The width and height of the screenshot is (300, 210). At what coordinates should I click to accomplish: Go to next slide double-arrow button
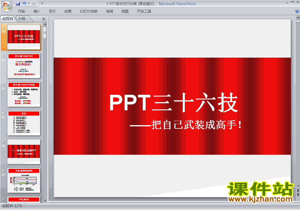pyautogui.click(x=298, y=194)
